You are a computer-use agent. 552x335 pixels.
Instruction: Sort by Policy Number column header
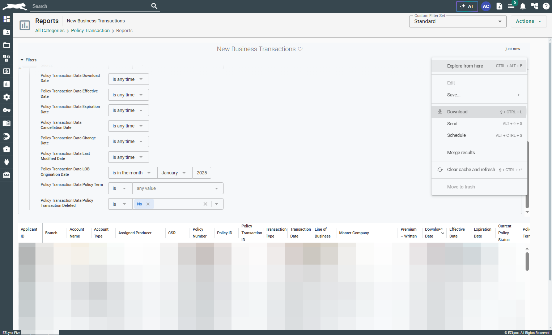pyautogui.click(x=200, y=233)
